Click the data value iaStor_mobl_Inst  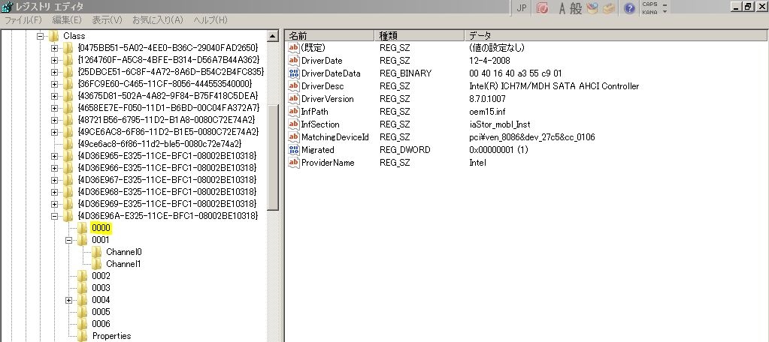click(500, 124)
